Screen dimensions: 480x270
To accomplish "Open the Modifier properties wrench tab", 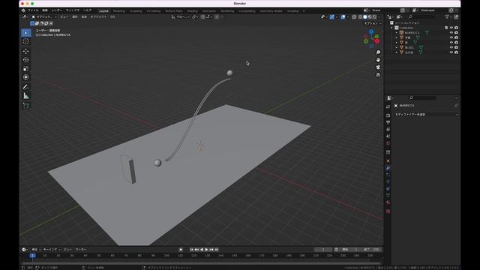I will coord(388,168).
